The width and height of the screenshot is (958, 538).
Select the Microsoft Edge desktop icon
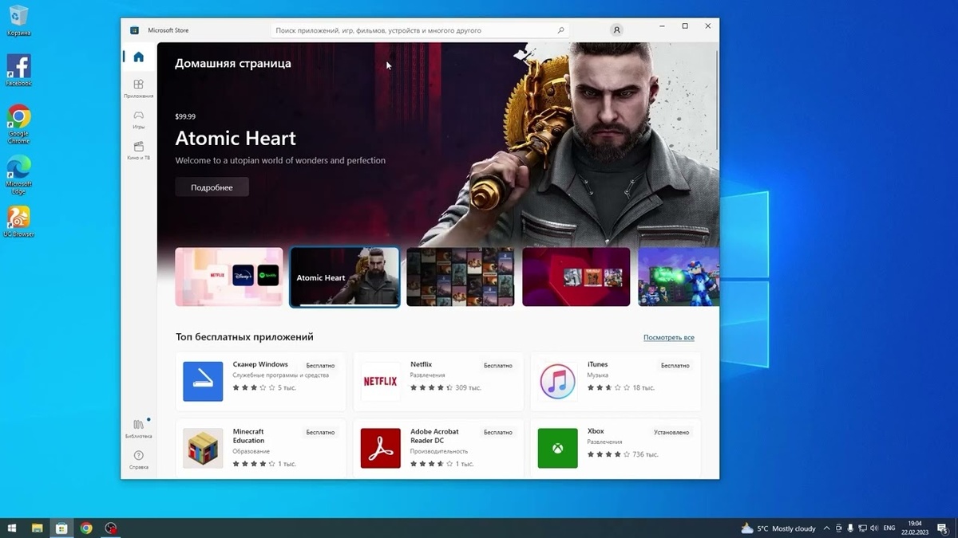pyautogui.click(x=18, y=175)
